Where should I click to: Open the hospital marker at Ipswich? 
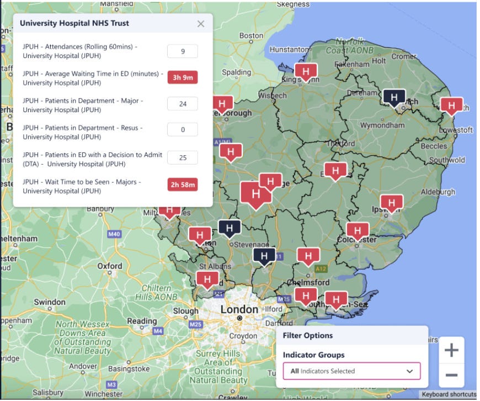coord(392,204)
